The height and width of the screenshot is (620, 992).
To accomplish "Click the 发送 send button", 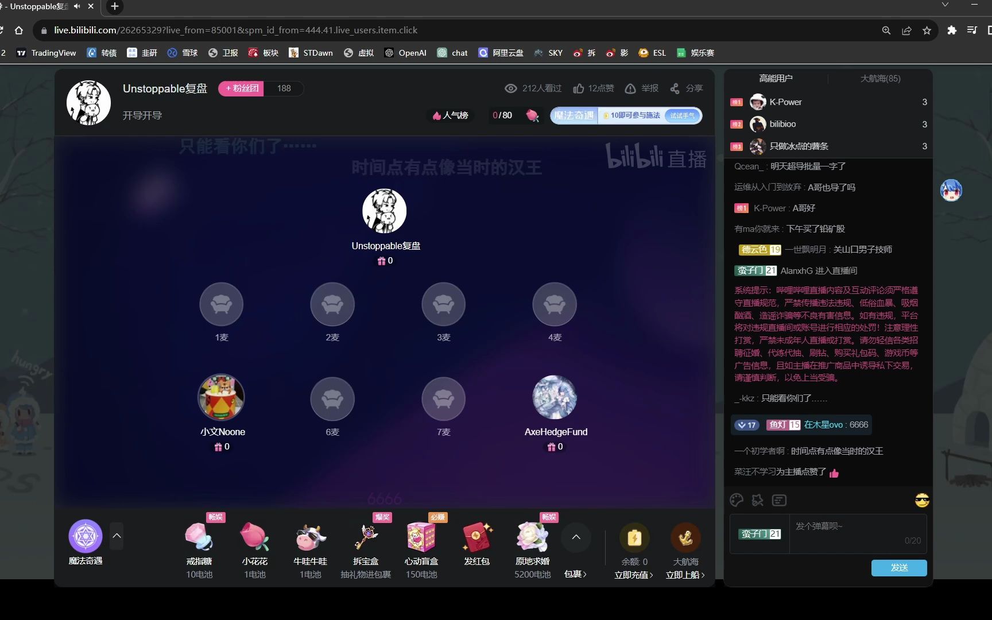I will [899, 568].
